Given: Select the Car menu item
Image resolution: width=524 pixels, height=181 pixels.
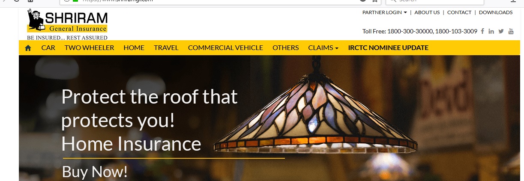Looking at the screenshot, I should (48, 47).
